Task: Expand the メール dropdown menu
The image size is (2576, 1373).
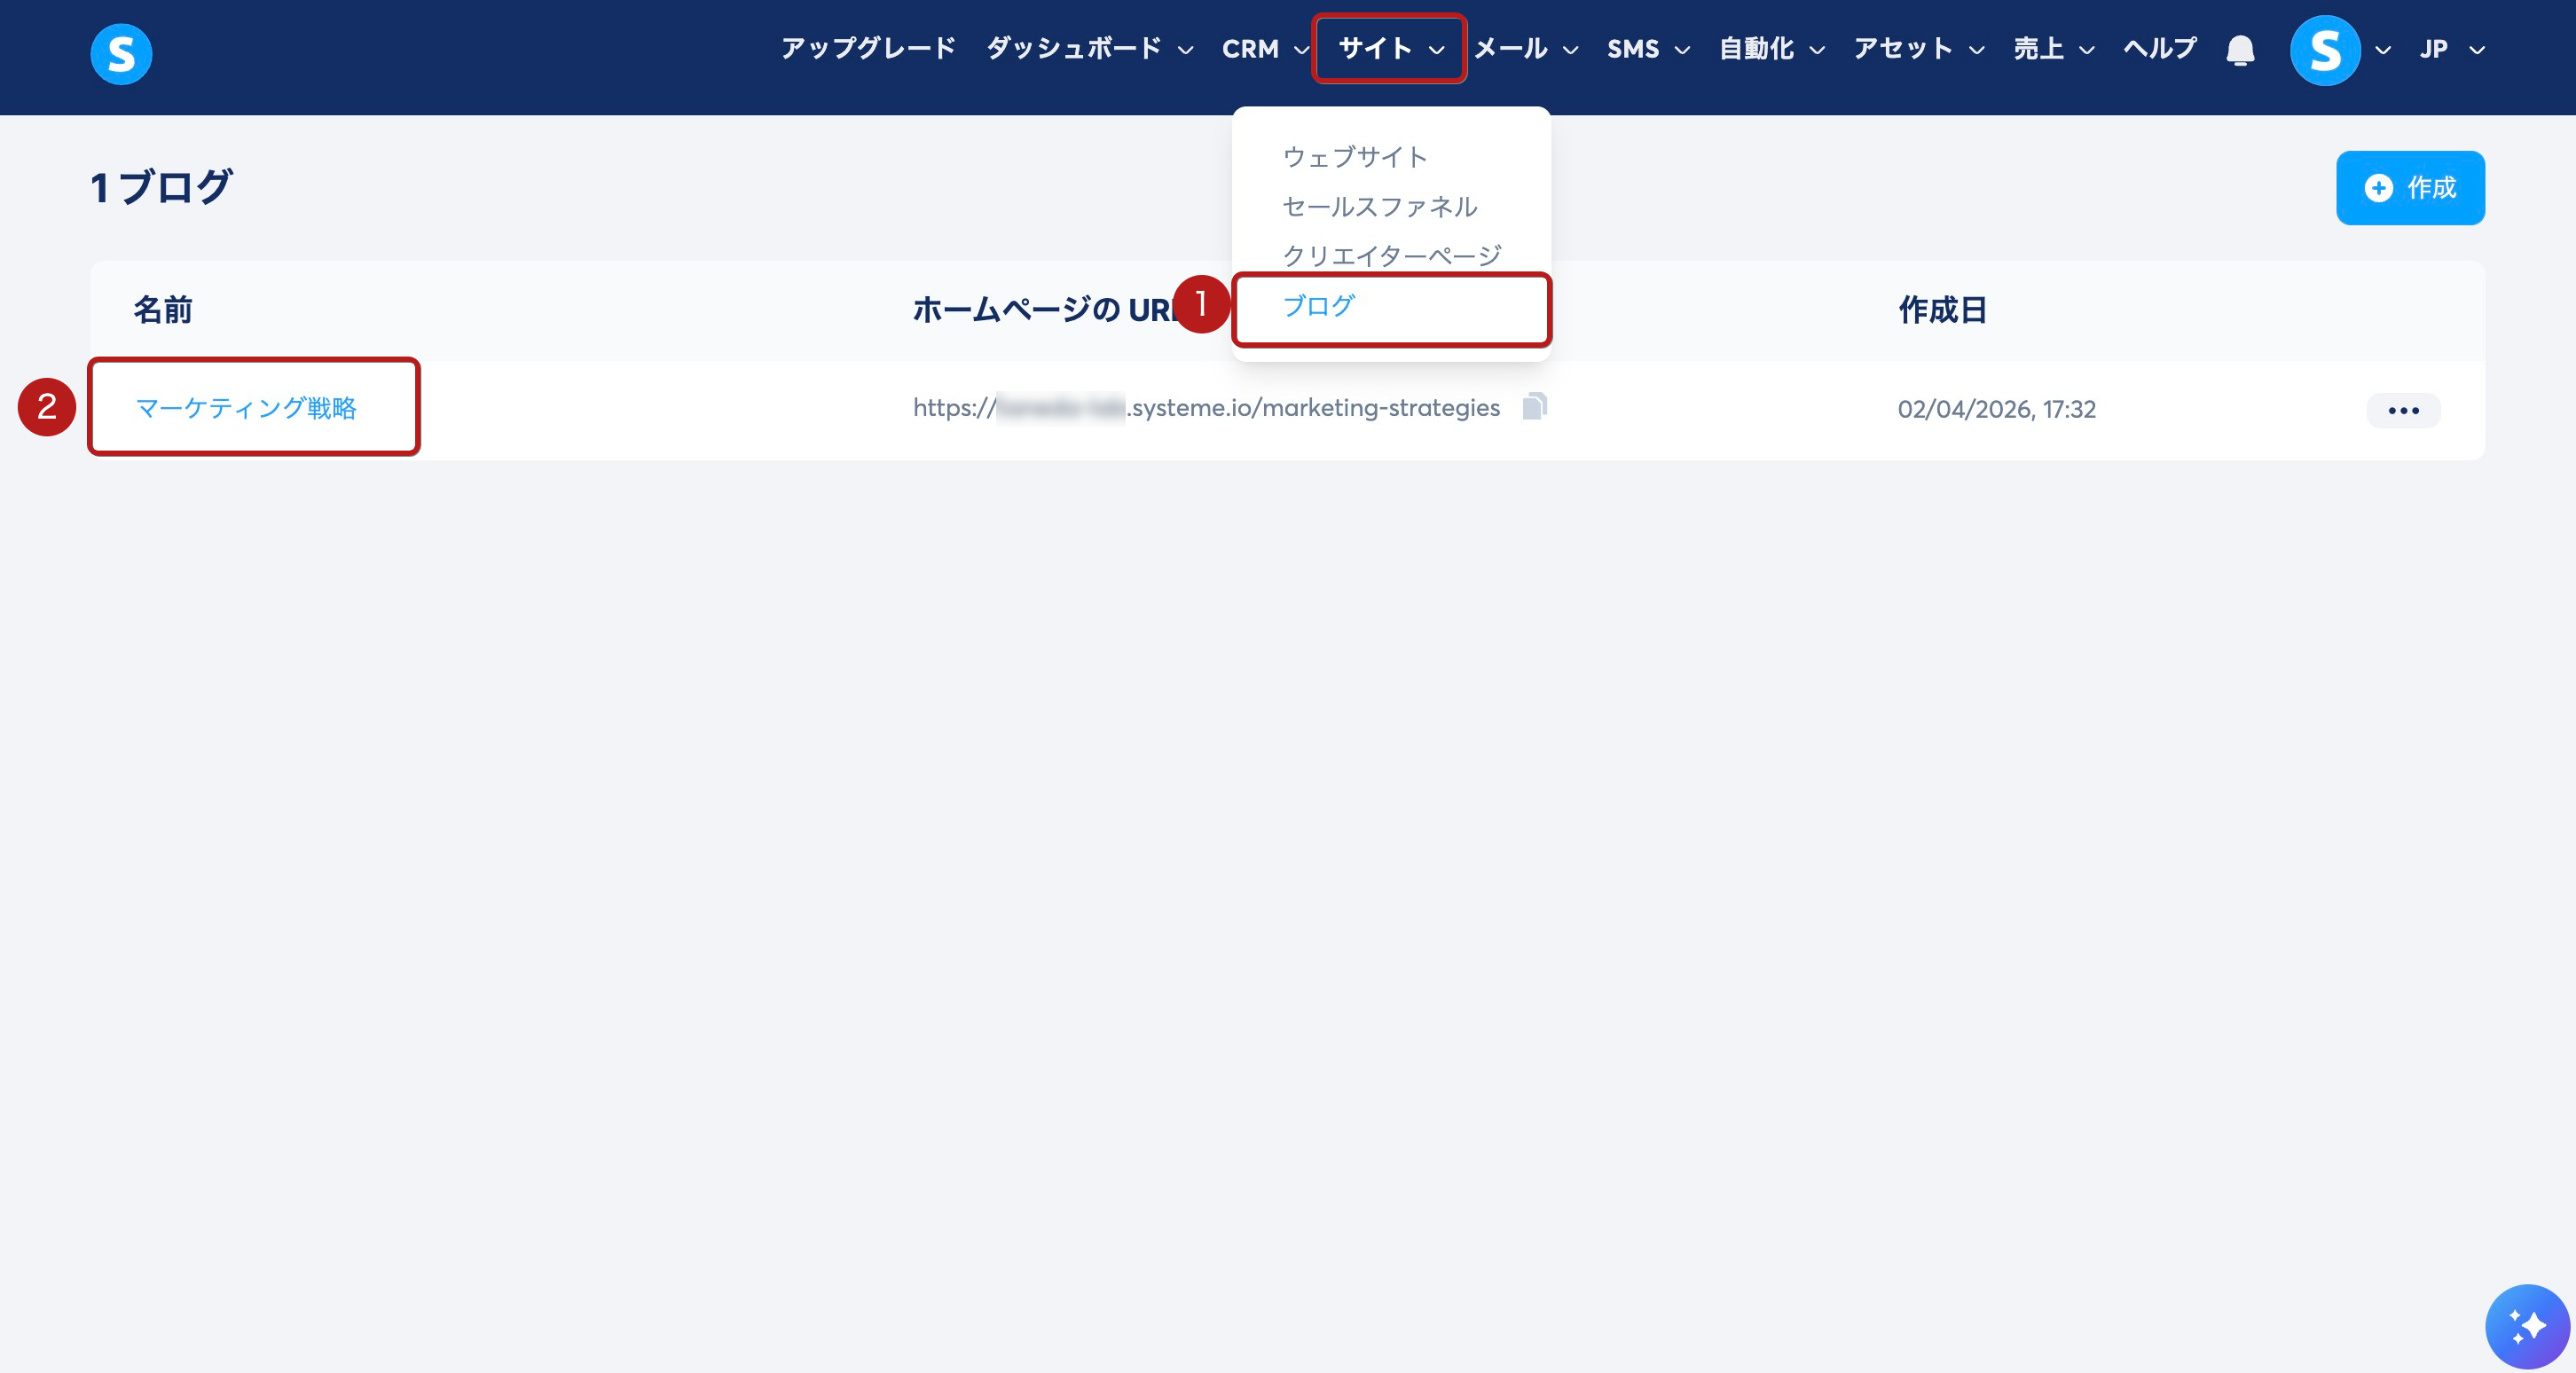Action: click(x=1525, y=49)
